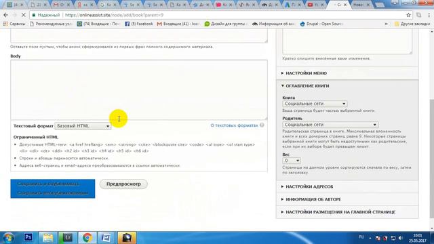Open Сервисы apps shortcut in bookmarks bar
This screenshot has height=244, width=434.
click(14, 24)
